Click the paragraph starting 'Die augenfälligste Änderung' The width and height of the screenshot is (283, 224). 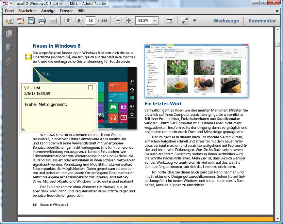point(84,57)
